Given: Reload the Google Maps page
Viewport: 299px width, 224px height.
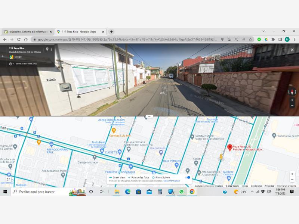Looking at the screenshot, I should point(19,40).
